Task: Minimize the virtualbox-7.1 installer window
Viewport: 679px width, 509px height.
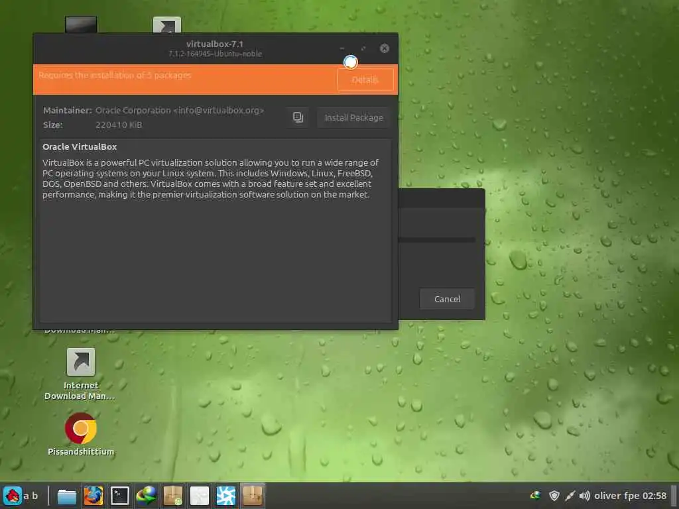Action: [342, 48]
